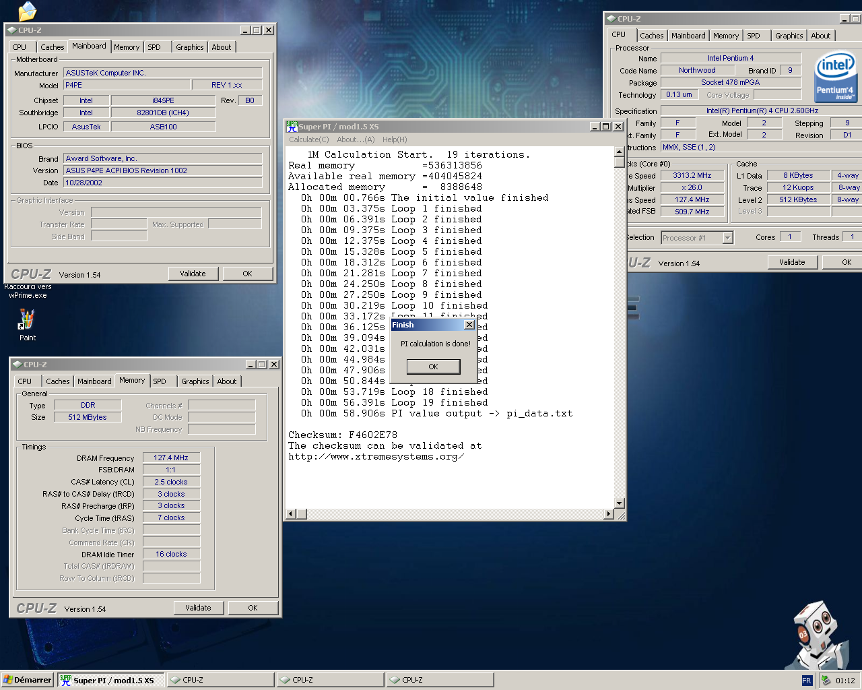Click the Super PI title bar icon
This screenshot has height=690, width=862.
[292, 126]
